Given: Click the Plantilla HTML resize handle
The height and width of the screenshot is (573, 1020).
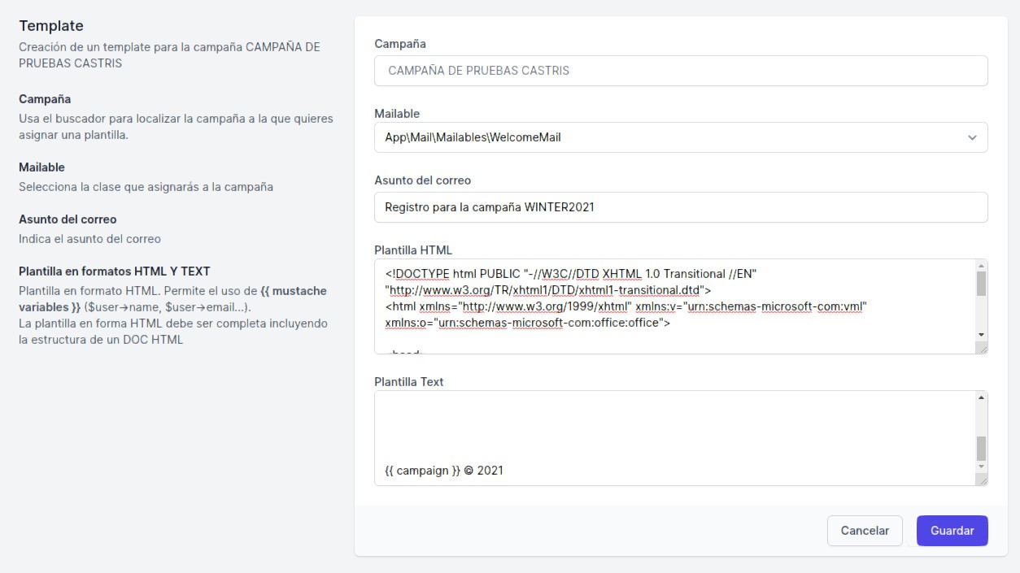Looking at the screenshot, I should [x=982, y=348].
